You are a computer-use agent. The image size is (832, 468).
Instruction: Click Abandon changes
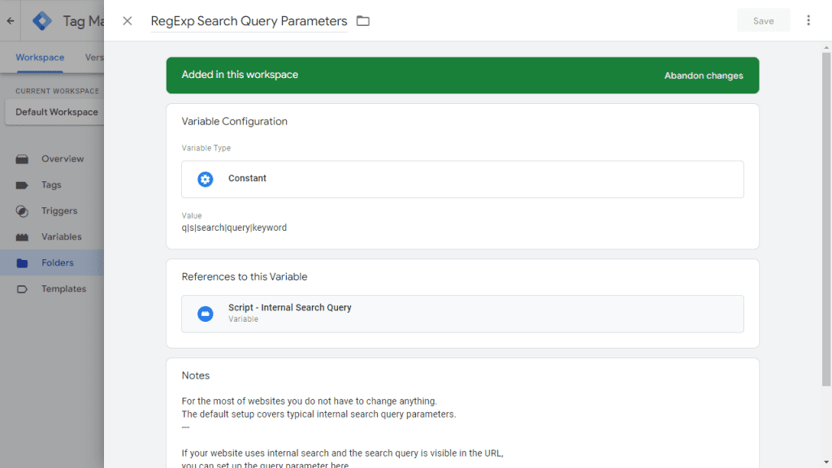[704, 76]
